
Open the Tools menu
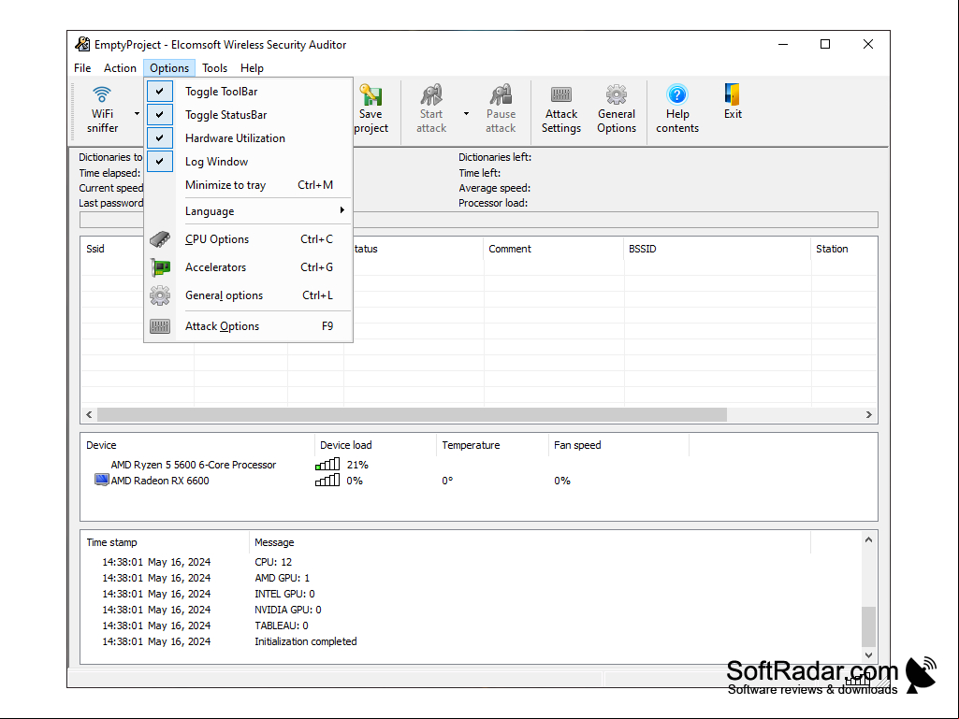(x=214, y=68)
